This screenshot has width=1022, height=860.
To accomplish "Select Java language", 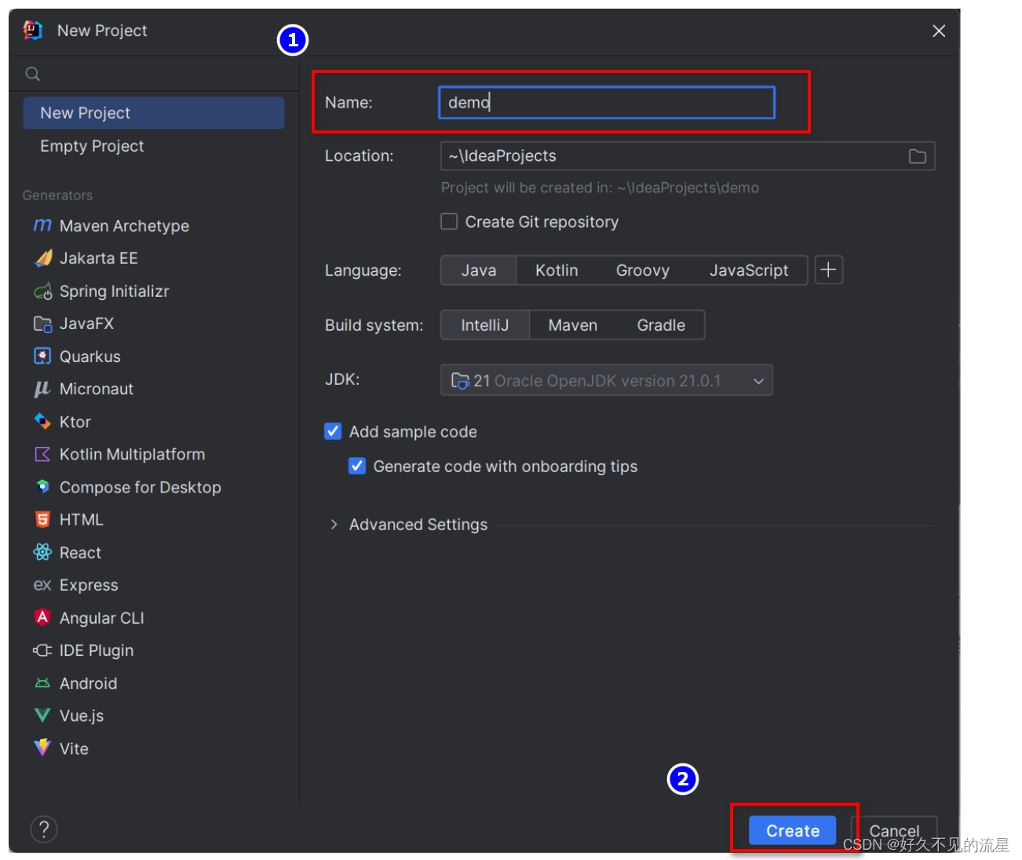I will [x=479, y=270].
